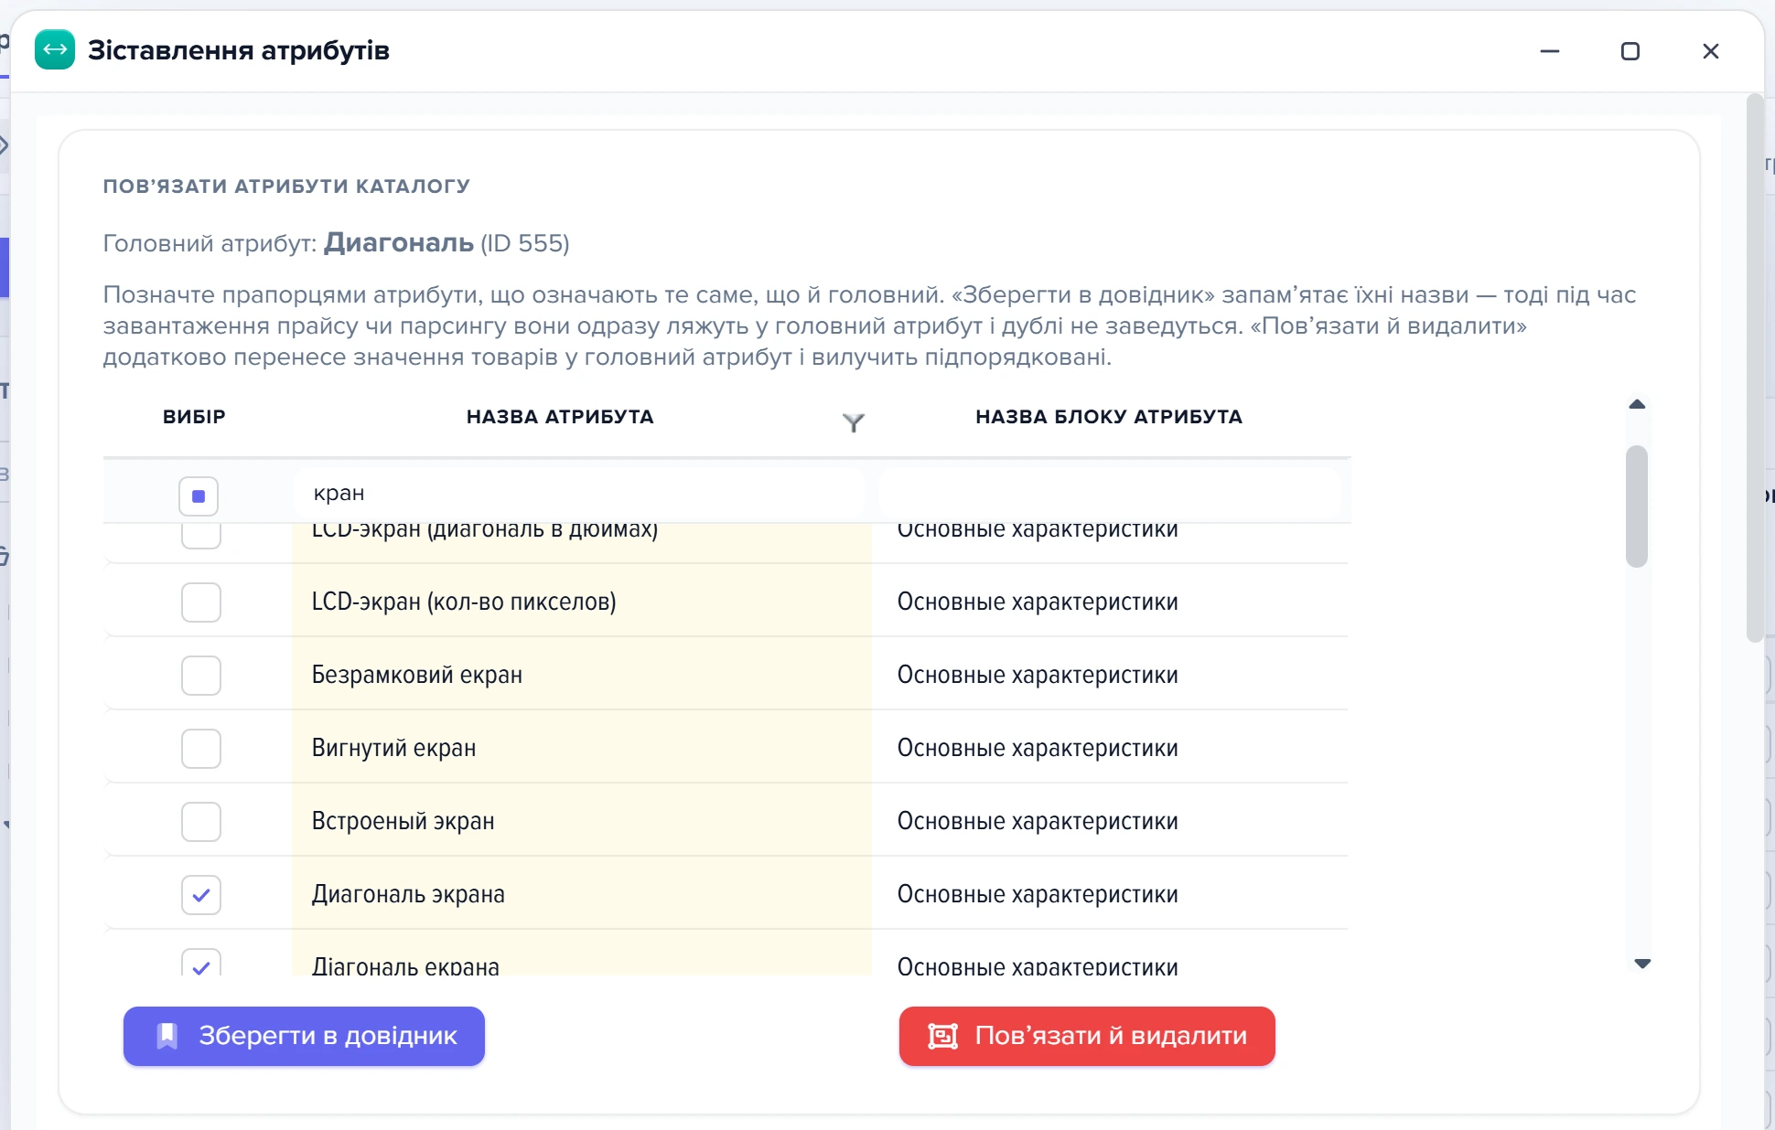Viewport: 1775px width, 1130px height.
Task: Maximize the Зіставлення атрибутів window
Action: [x=1630, y=51]
